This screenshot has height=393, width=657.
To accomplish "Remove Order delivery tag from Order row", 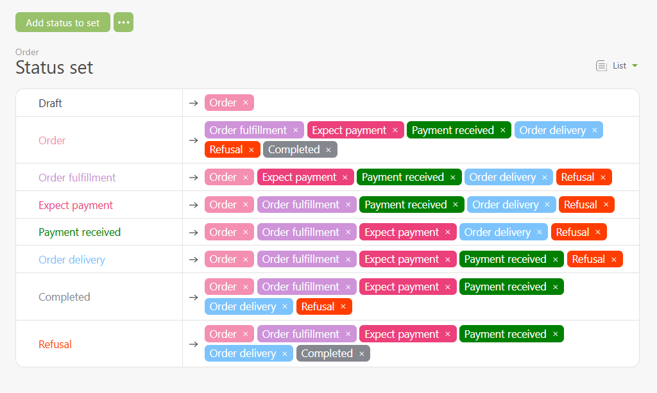I will [x=595, y=130].
